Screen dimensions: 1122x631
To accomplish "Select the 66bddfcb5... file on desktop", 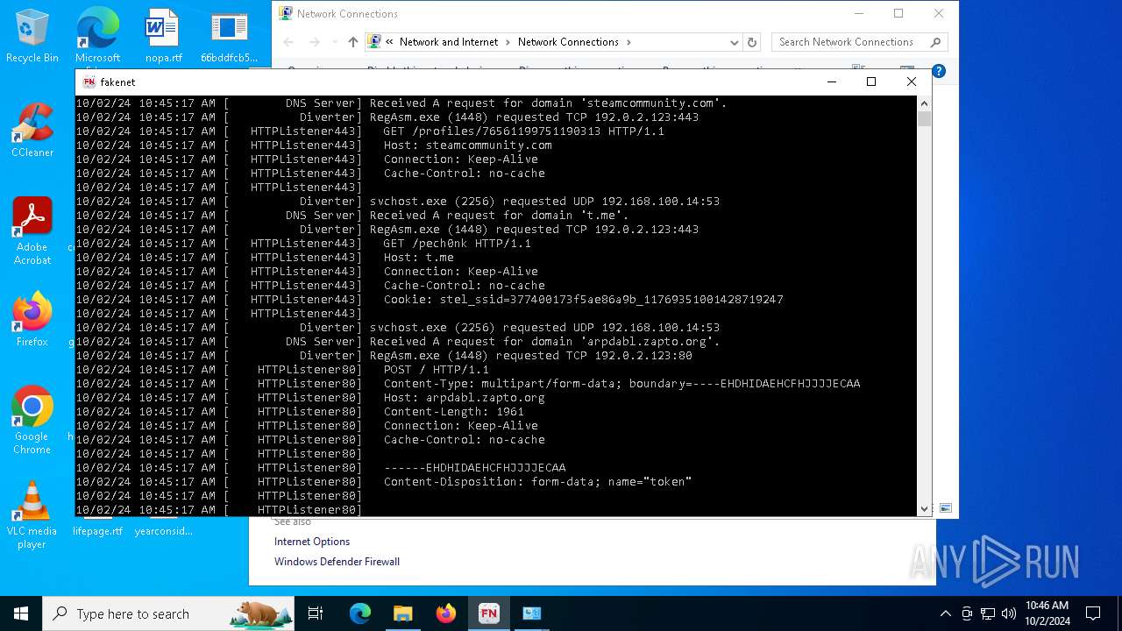I will 229,36.
